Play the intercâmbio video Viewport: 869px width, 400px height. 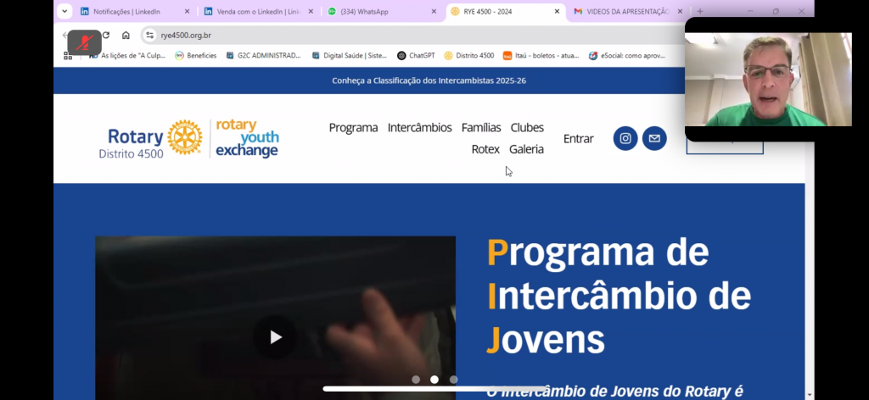275,337
